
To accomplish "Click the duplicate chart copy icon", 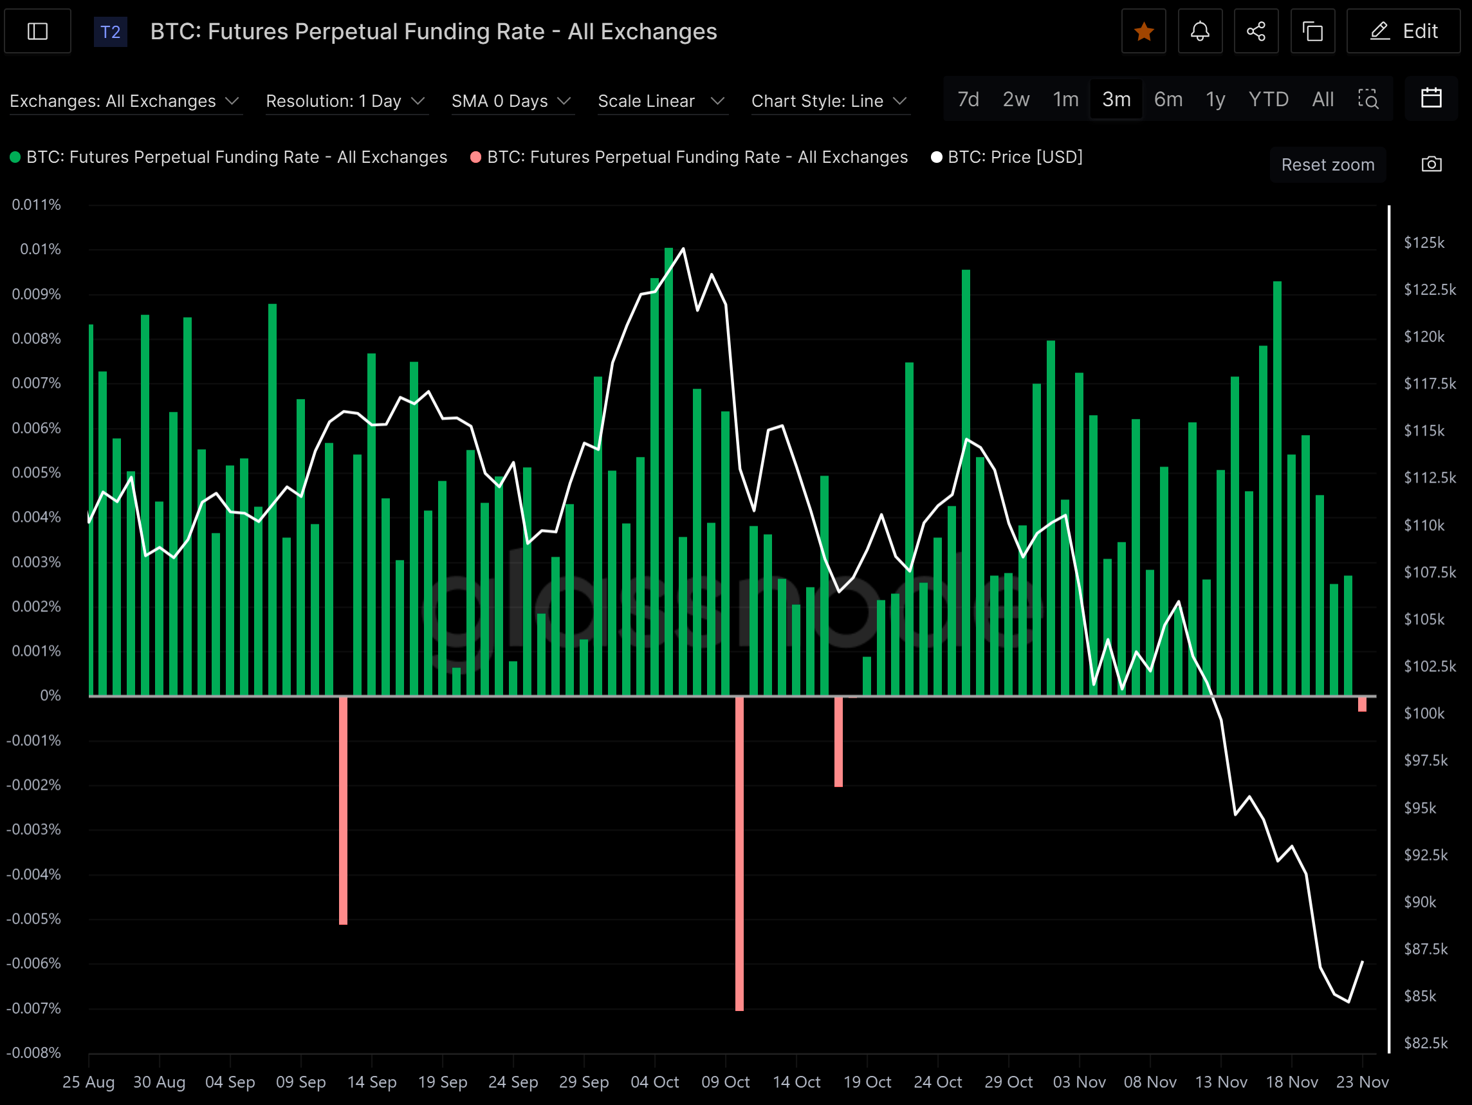I will 1312,32.
